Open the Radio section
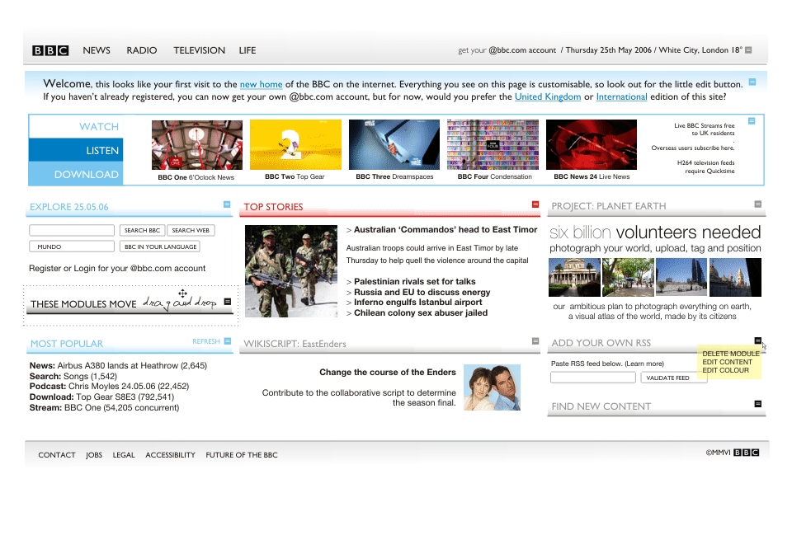The image size is (792, 554). [x=141, y=50]
